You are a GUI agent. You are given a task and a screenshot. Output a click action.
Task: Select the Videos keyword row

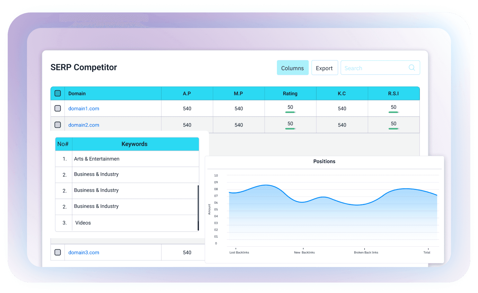pyautogui.click(x=83, y=223)
